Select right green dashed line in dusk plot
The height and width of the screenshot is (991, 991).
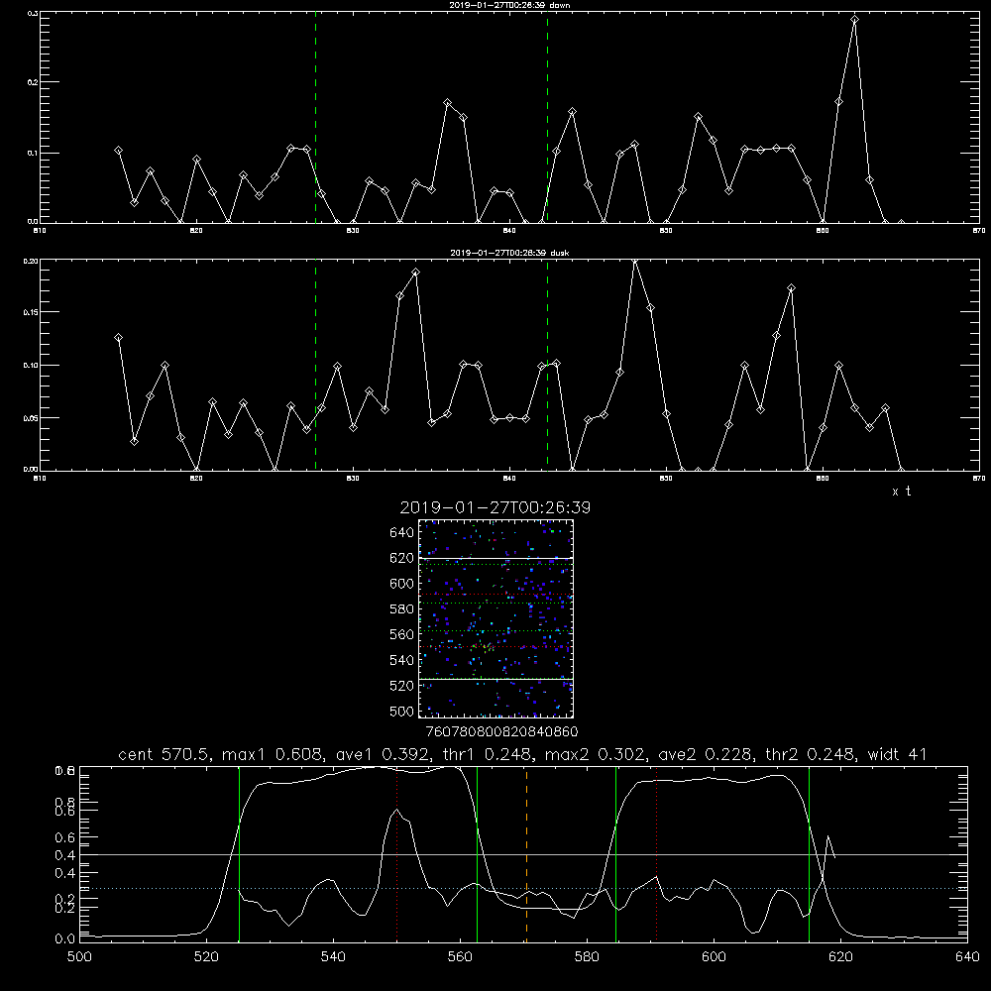547,366
